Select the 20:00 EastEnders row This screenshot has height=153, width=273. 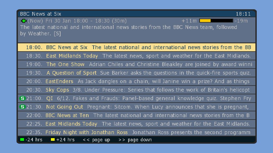pos(136,81)
